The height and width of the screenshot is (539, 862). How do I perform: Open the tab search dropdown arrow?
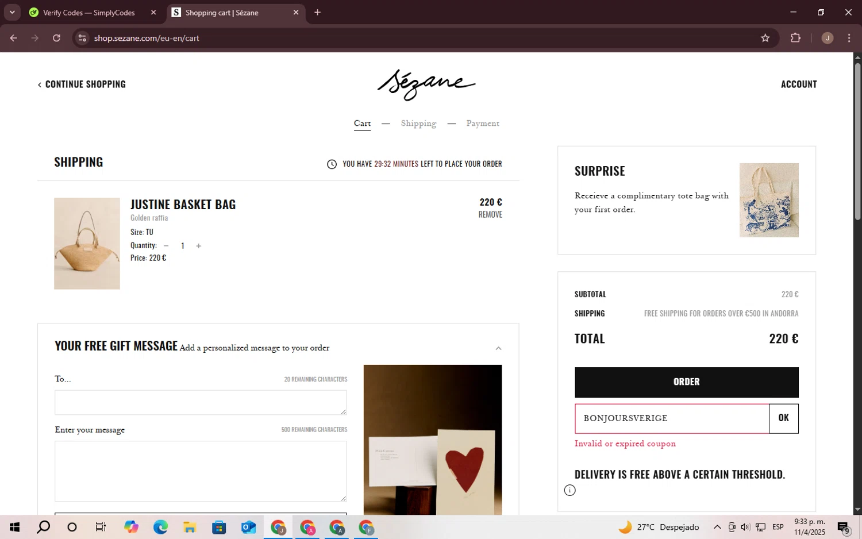pyautogui.click(x=12, y=12)
